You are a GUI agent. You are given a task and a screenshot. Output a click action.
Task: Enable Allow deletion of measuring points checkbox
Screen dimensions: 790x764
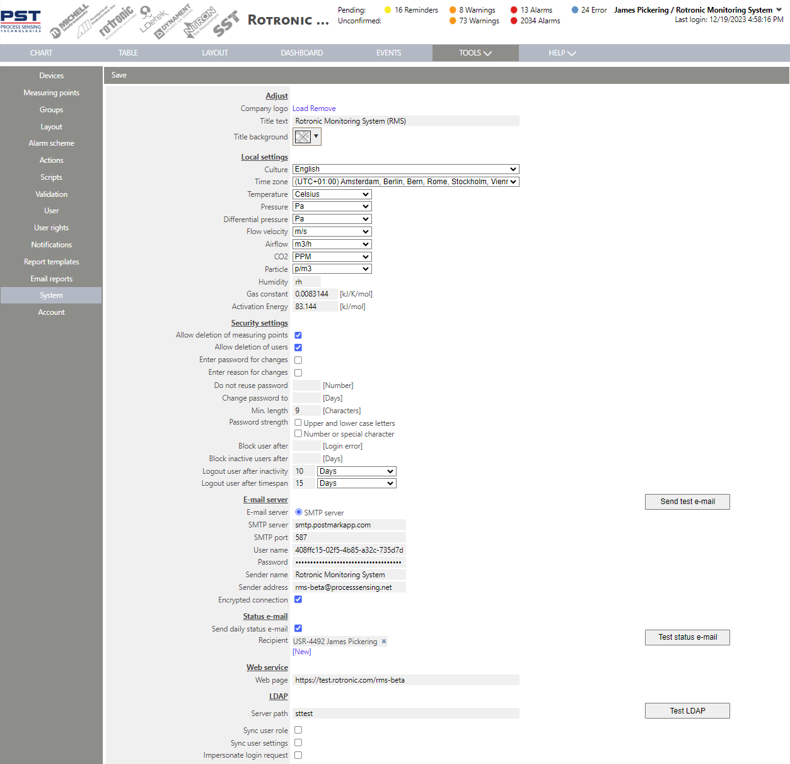coord(298,335)
